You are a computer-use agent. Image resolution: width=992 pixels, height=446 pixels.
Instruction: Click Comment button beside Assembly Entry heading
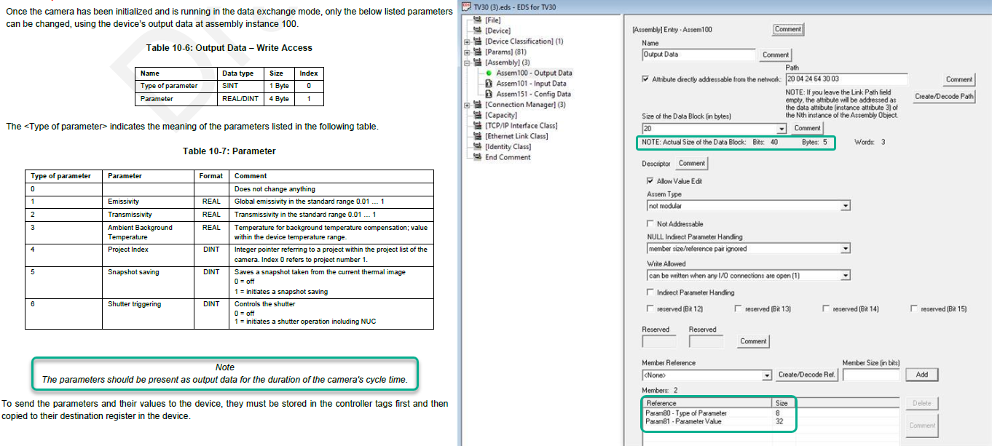pos(788,29)
